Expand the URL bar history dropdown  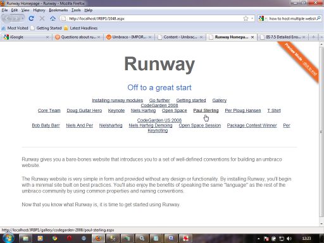[x=252, y=18]
